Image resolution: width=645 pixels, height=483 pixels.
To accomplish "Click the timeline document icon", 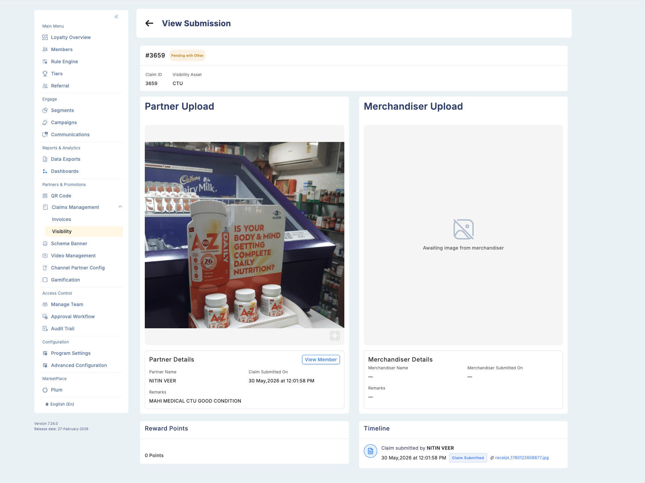I will pyautogui.click(x=371, y=451).
